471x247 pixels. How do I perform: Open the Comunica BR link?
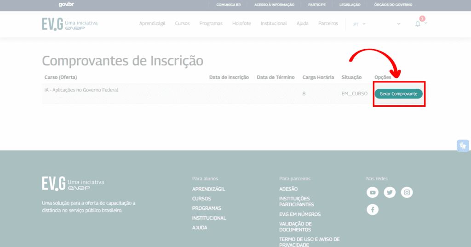(x=228, y=5)
